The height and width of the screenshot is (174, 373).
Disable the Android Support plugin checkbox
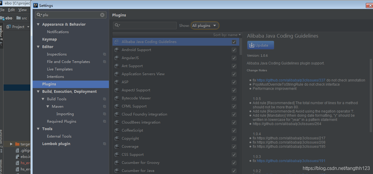point(234,50)
